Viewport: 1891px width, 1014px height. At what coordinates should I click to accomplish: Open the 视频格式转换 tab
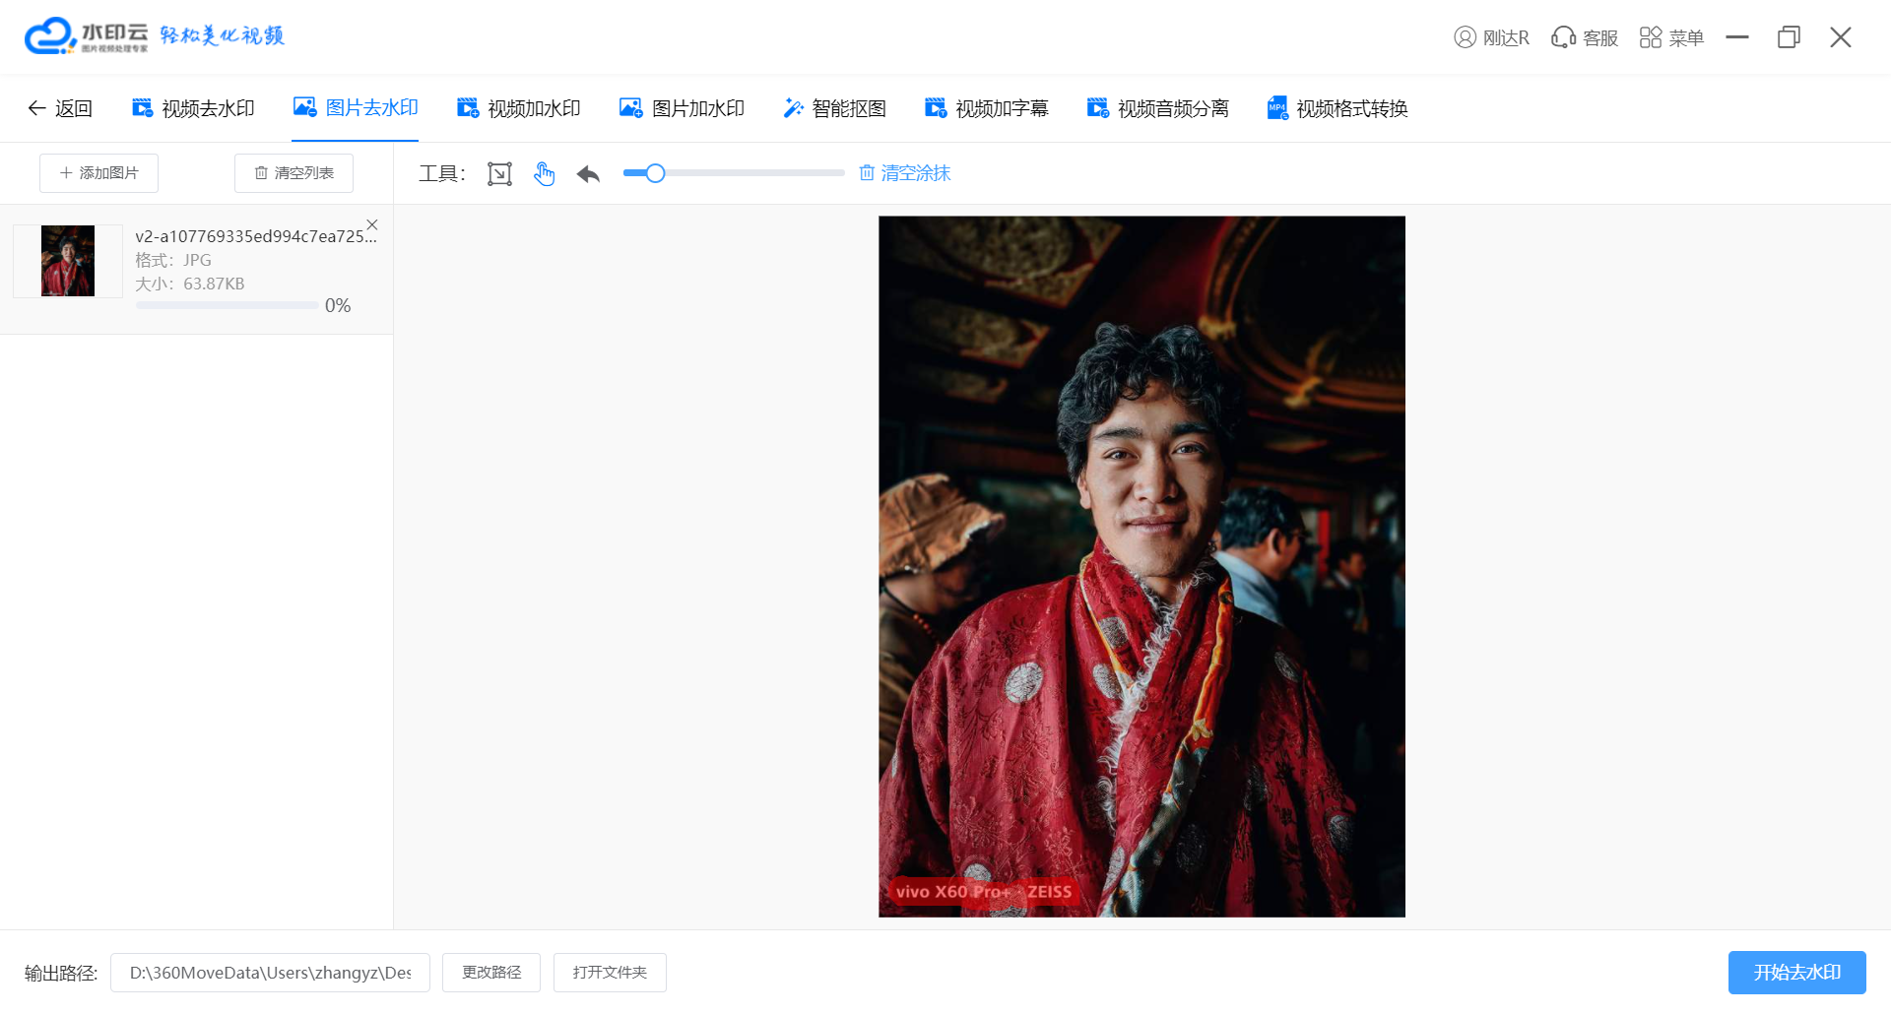point(1337,108)
